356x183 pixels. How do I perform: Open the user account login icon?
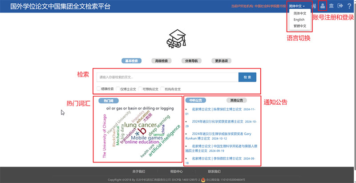click(323, 6)
